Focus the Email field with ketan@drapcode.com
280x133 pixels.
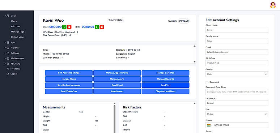(x=237, y=52)
